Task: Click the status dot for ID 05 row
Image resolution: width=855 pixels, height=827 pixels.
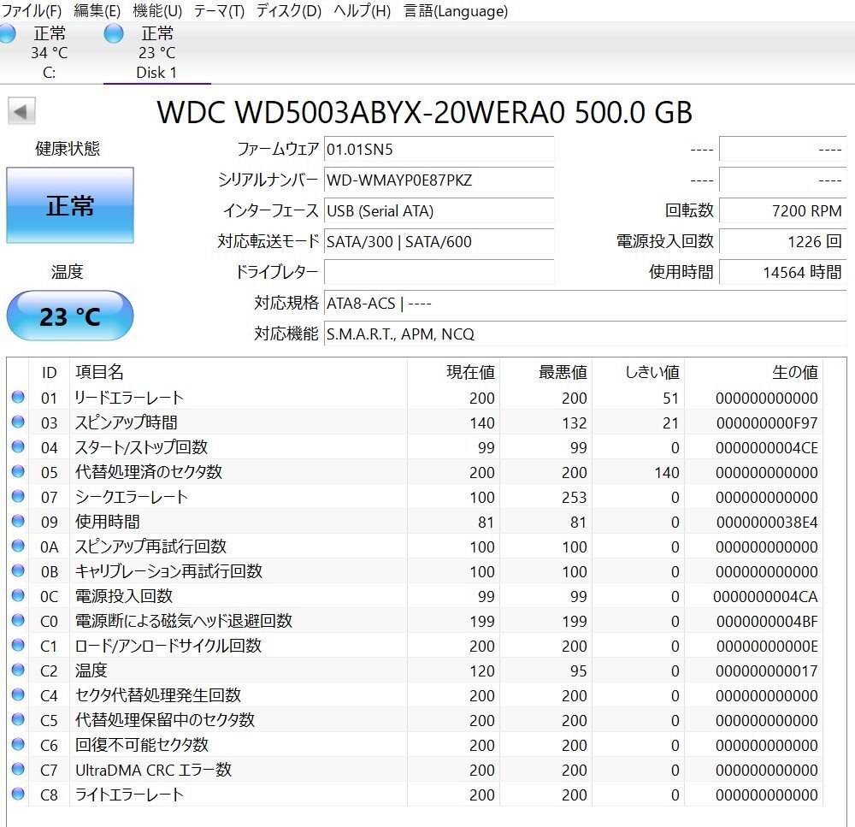Action: coord(18,471)
